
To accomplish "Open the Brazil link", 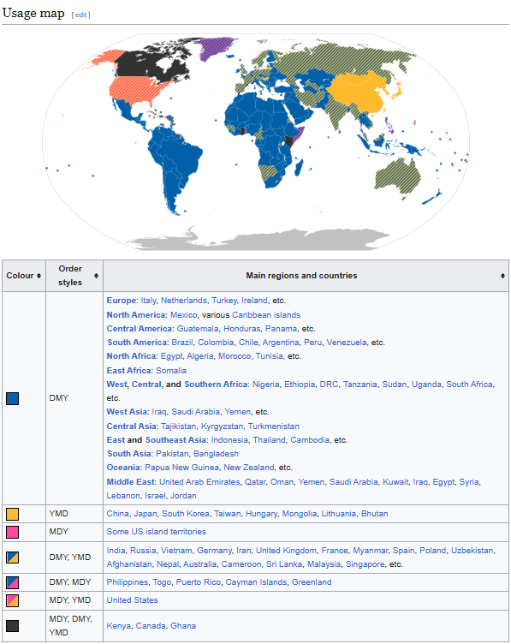I will (181, 343).
